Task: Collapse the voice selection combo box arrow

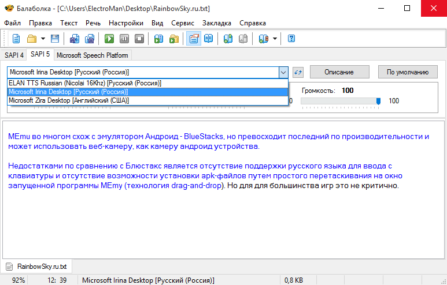Action: (283, 72)
